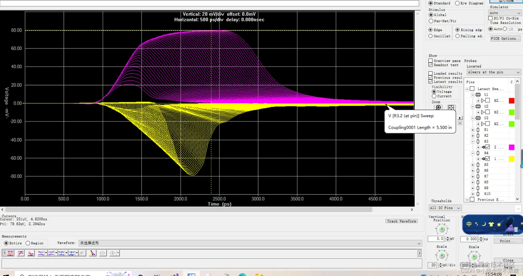
Task: Click the Vertical Position value field
Action: [436, 239]
